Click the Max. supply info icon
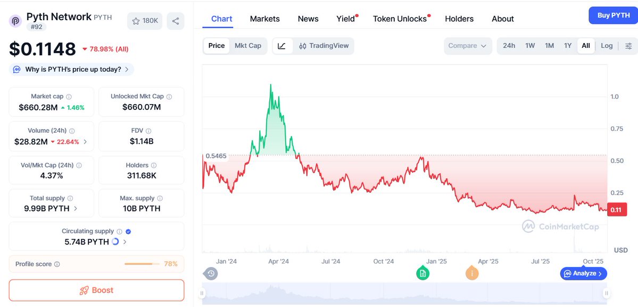The image size is (638, 307). click(x=160, y=199)
